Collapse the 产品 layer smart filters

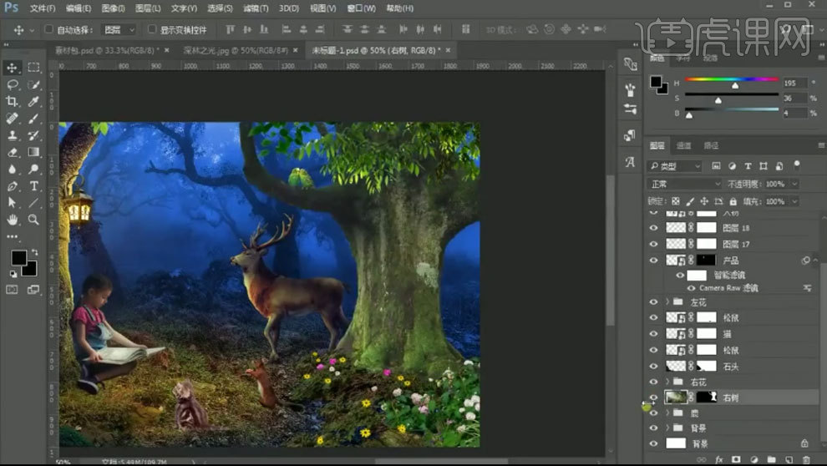[x=815, y=261]
